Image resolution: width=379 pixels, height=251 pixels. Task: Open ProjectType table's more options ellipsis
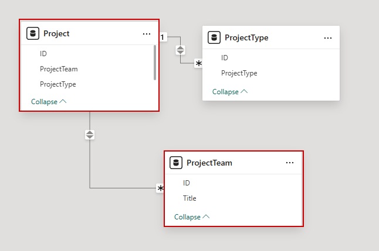click(328, 38)
